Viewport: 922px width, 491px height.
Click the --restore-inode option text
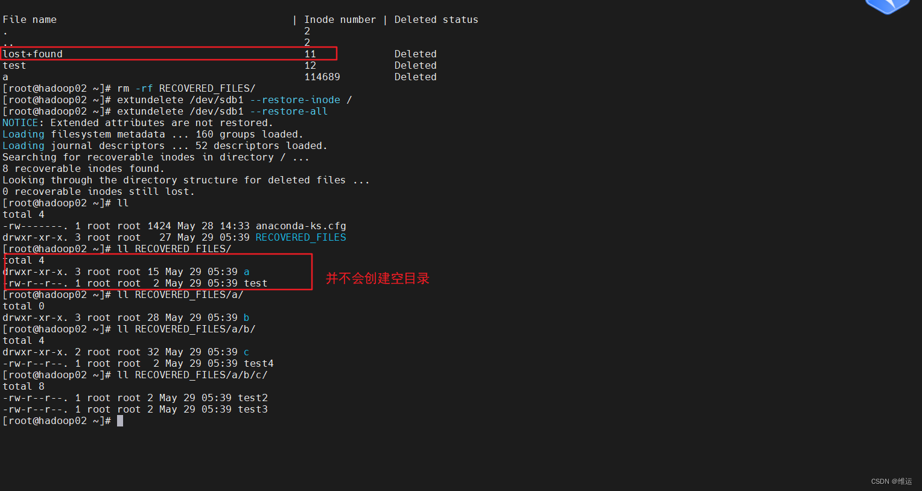(x=294, y=100)
